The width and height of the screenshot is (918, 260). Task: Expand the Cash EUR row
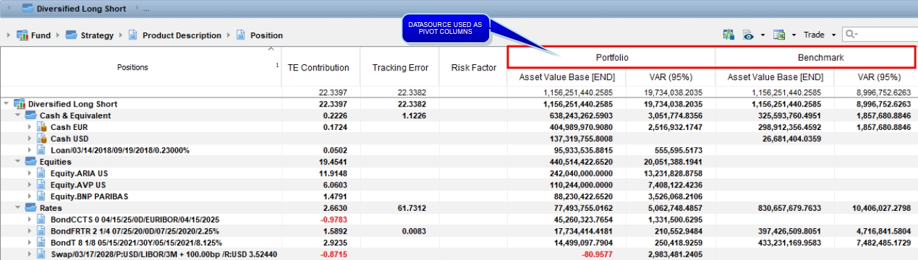tap(30, 127)
